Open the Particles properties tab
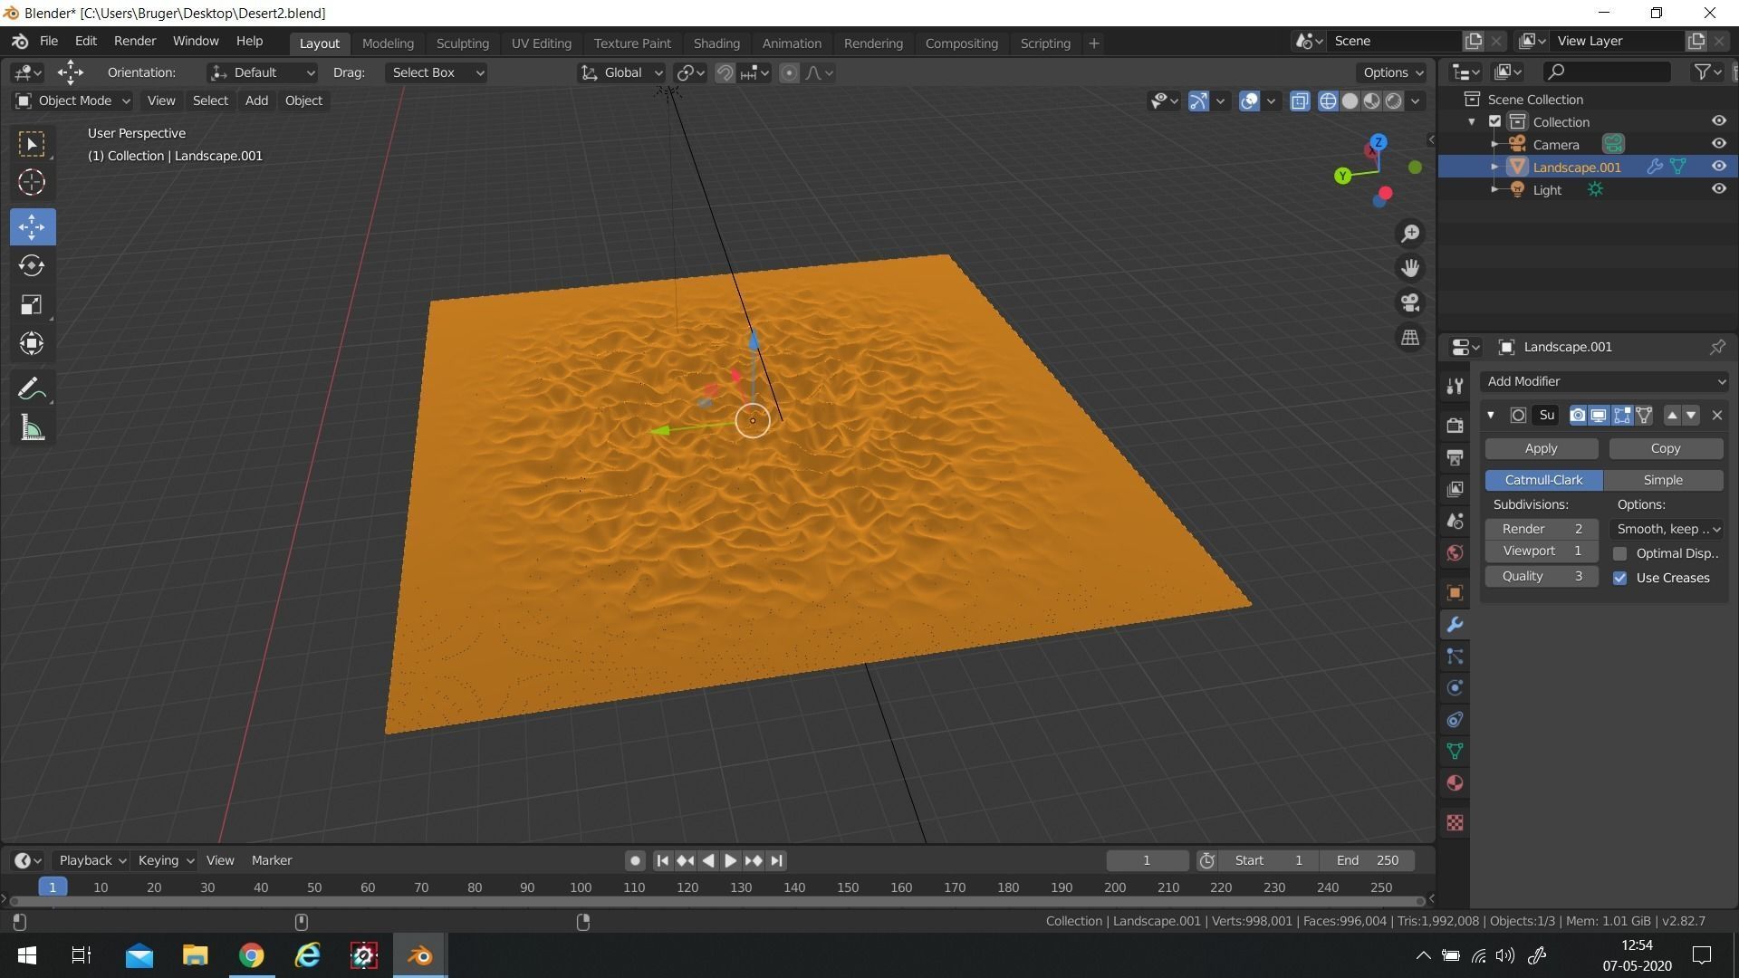The width and height of the screenshot is (1739, 978). tap(1455, 657)
